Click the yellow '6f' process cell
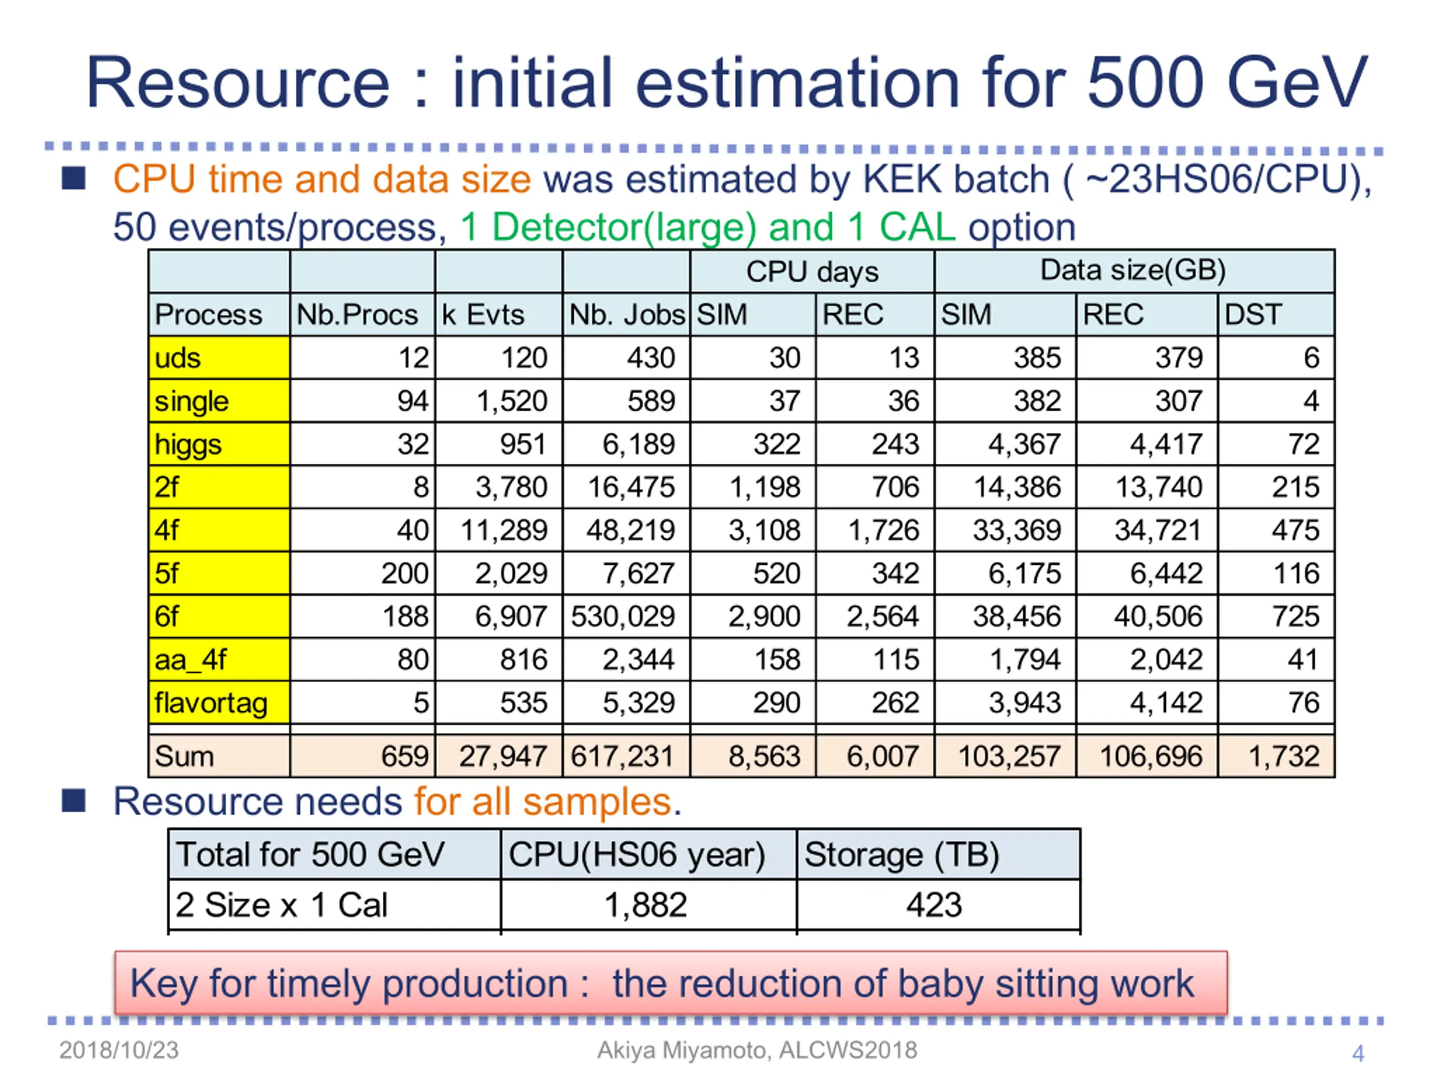The image size is (1437, 1077). [x=219, y=616]
